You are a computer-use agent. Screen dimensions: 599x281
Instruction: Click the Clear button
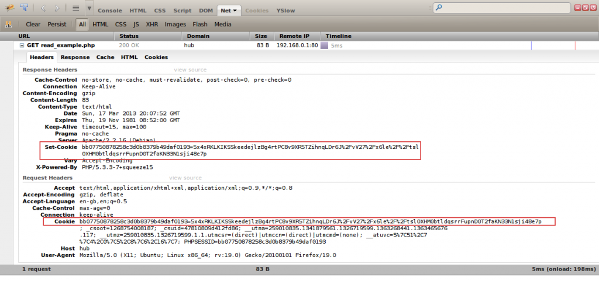tap(33, 25)
